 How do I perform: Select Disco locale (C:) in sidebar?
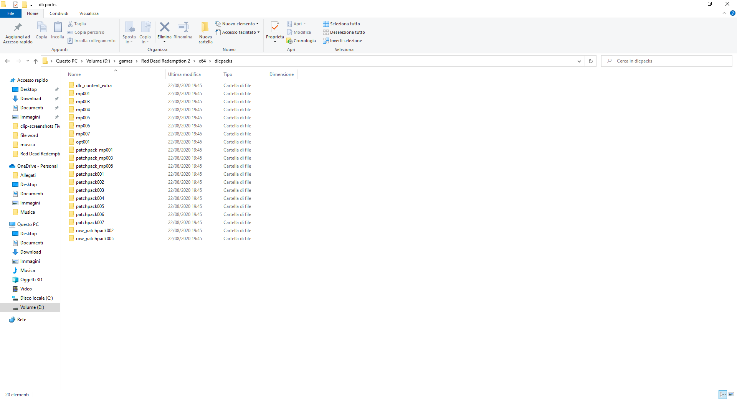click(36, 298)
